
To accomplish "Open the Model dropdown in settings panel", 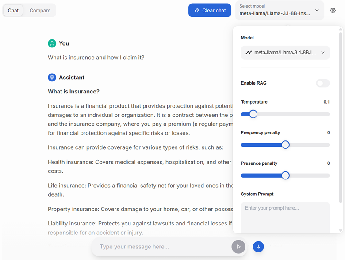I will pos(285,53).
